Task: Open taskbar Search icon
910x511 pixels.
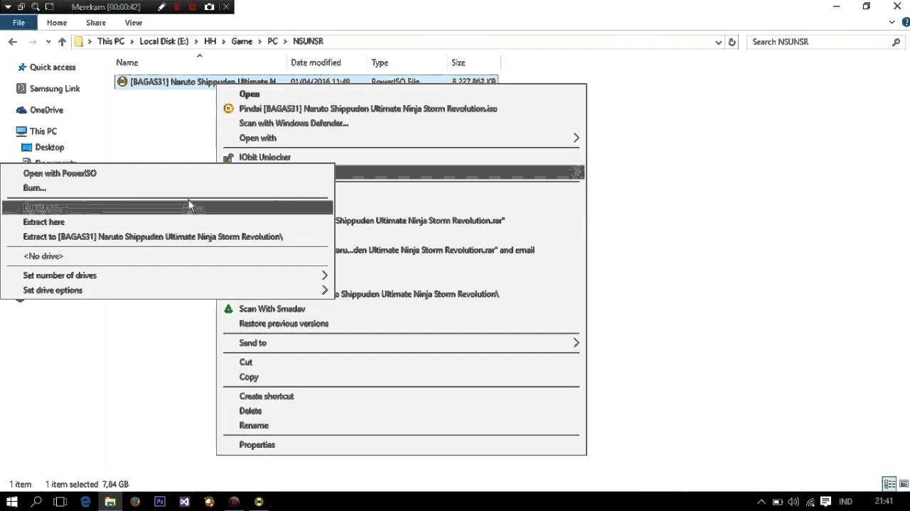Action: [x=36, y=501]
